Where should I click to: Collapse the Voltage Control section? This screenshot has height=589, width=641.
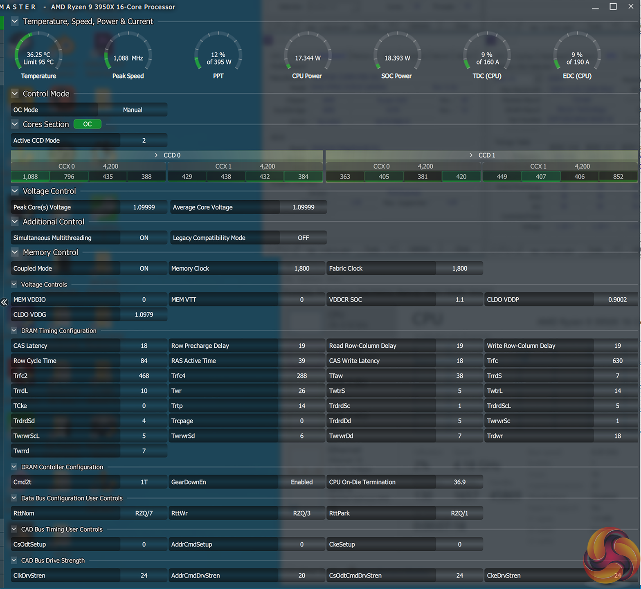[15, 191]
